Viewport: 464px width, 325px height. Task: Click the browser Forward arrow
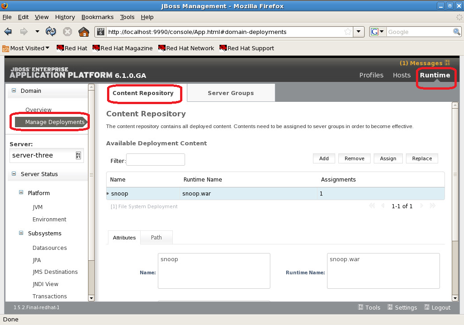pos(24,31)
